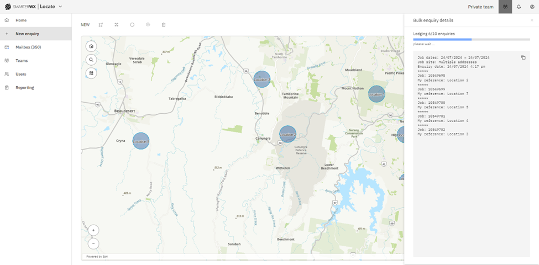Click the map home extent button
539x265 pixels.
click(x=91, y=46)
